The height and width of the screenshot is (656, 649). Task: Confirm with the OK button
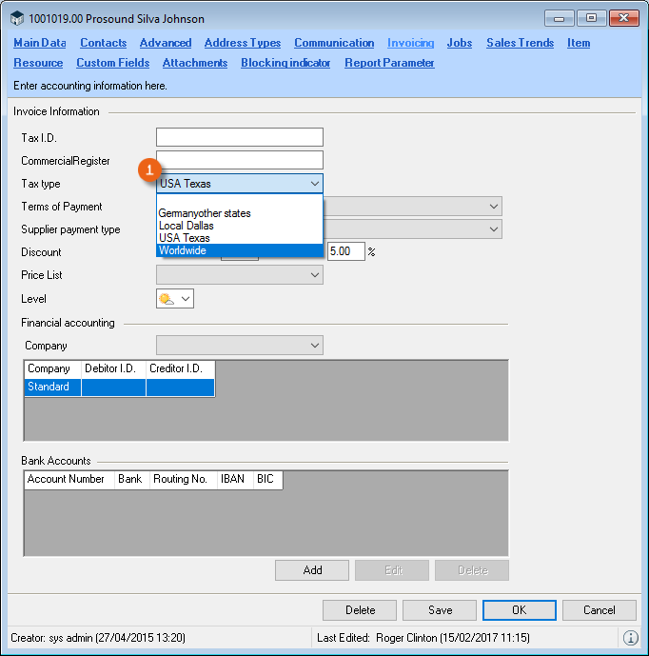click(x=520, y=610)
